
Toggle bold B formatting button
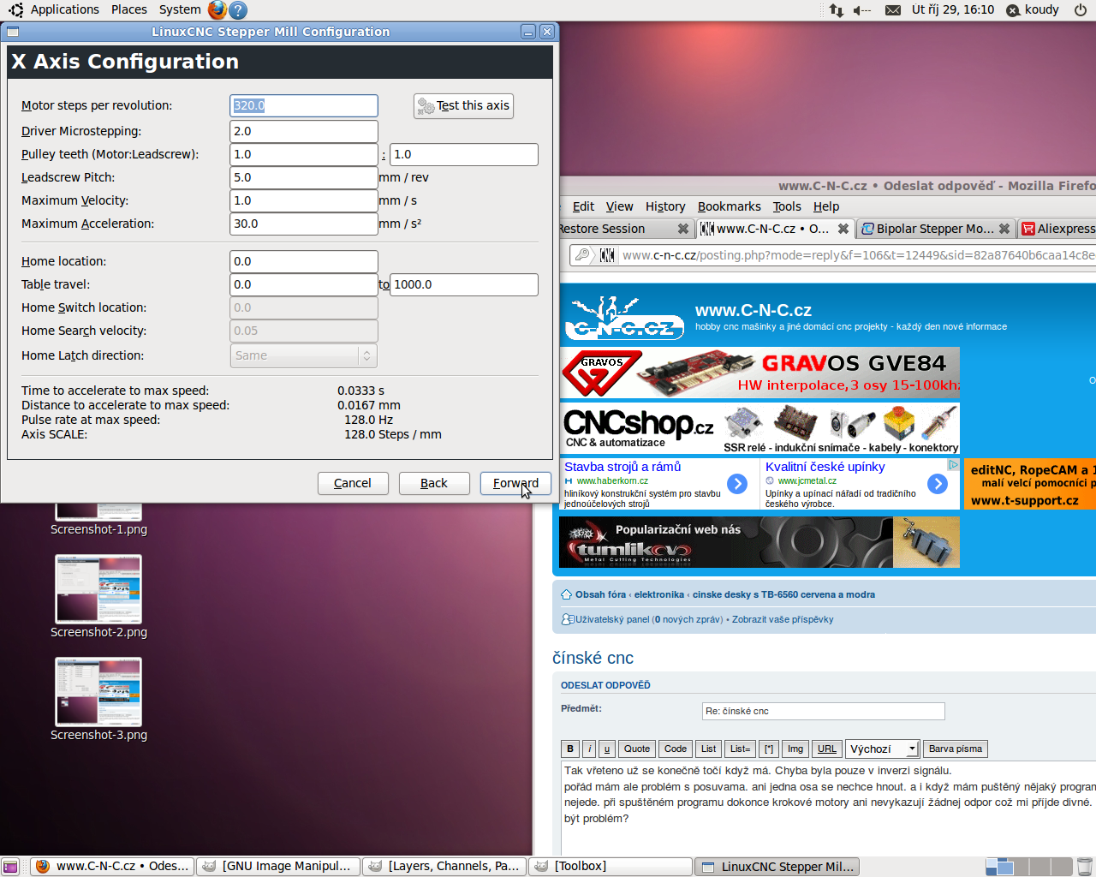pos(570,749)
